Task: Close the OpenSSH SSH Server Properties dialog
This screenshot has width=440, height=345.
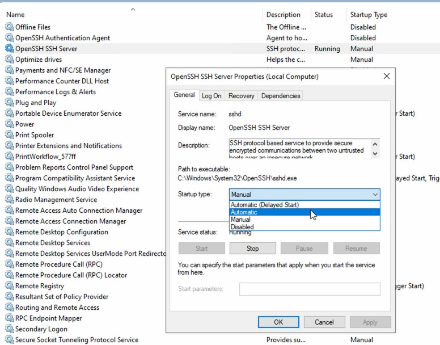Action: click(386, 76)
